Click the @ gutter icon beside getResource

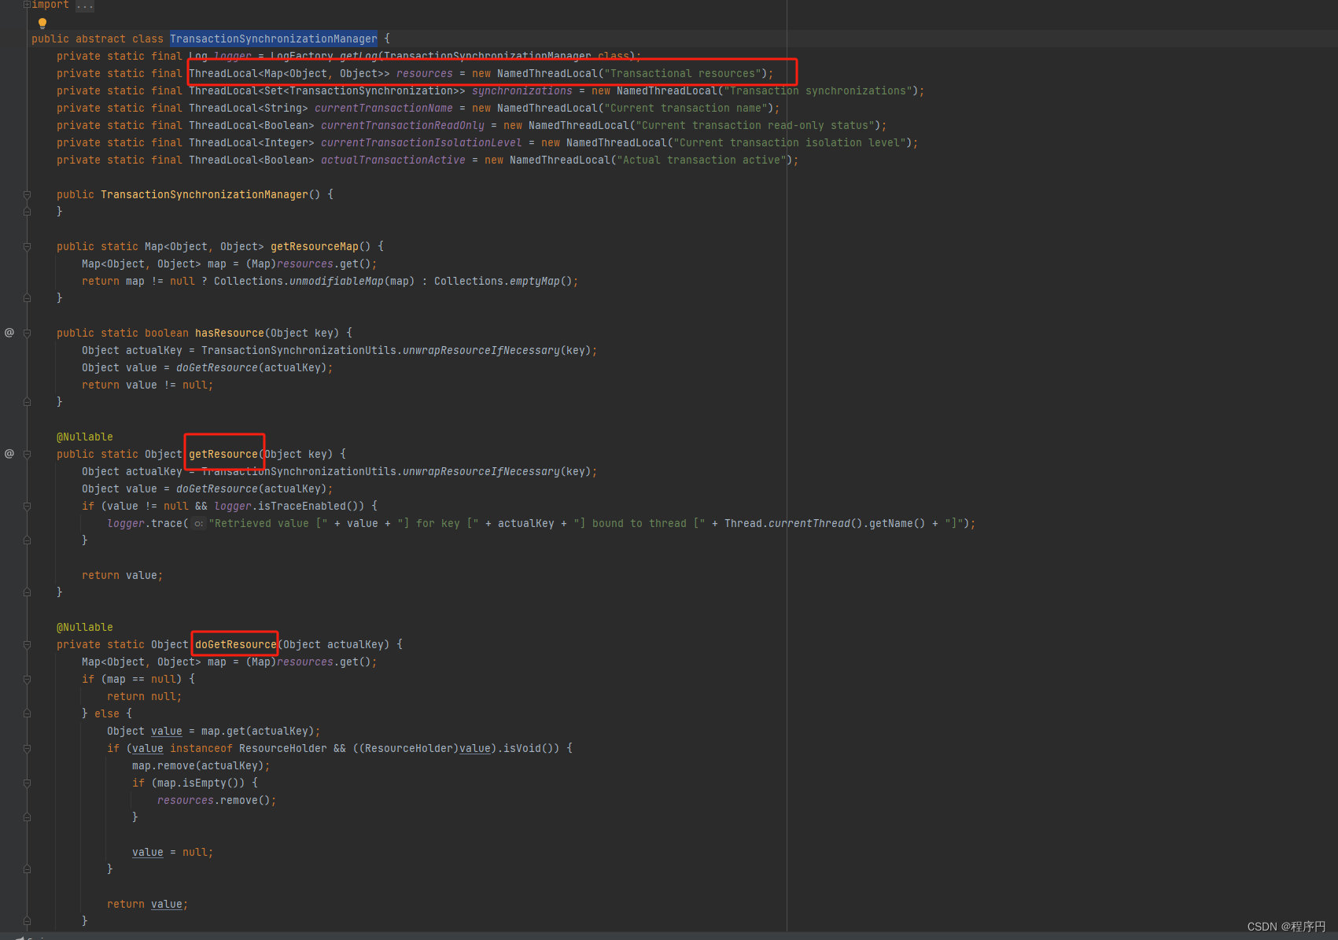coord(9,453)
